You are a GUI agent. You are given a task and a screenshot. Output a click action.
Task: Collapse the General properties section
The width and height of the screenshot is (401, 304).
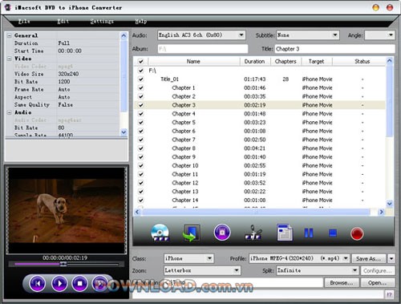pos(10,35)
